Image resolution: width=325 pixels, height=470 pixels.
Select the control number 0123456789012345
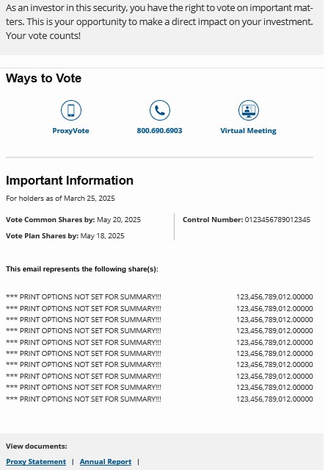click(277, 220)
